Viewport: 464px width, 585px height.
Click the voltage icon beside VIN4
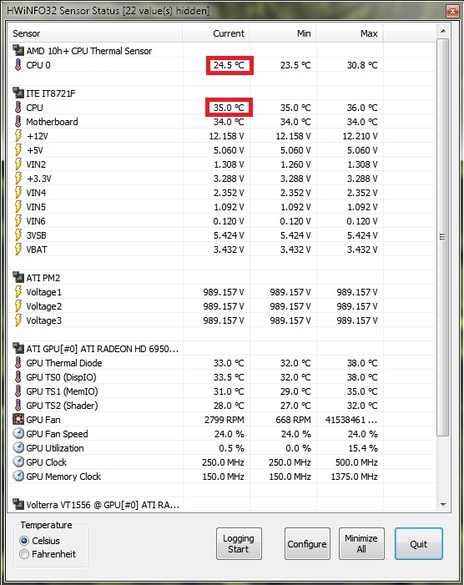point(18,192)
